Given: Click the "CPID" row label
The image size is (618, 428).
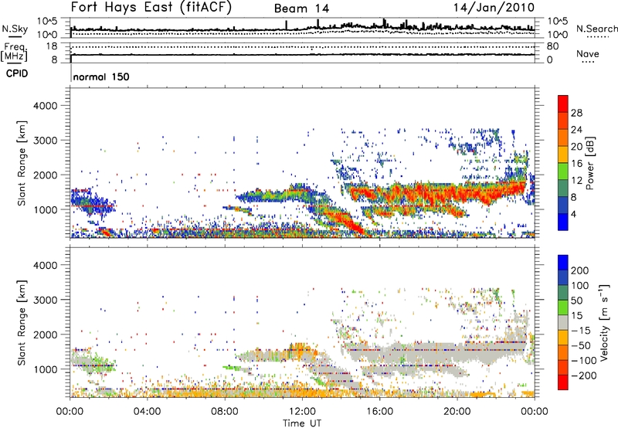Looking at the screenshot, I should [17, 73].
